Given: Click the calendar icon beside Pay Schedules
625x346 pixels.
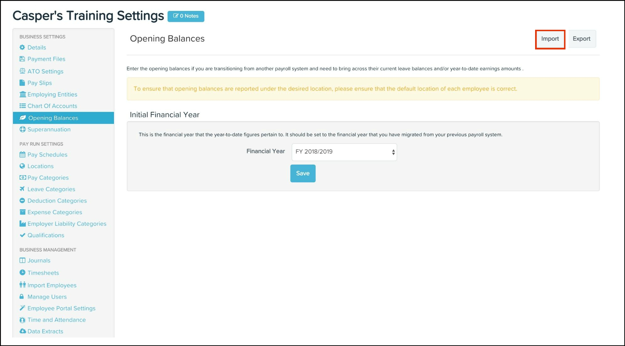Looking at the screenshot, I should click(x=22, y=154).
